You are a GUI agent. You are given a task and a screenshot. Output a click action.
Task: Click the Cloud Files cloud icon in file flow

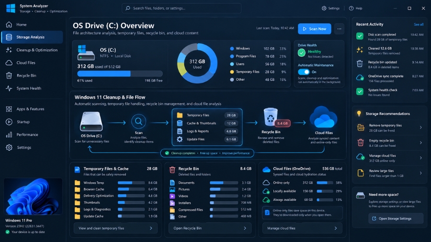point(324,118)
